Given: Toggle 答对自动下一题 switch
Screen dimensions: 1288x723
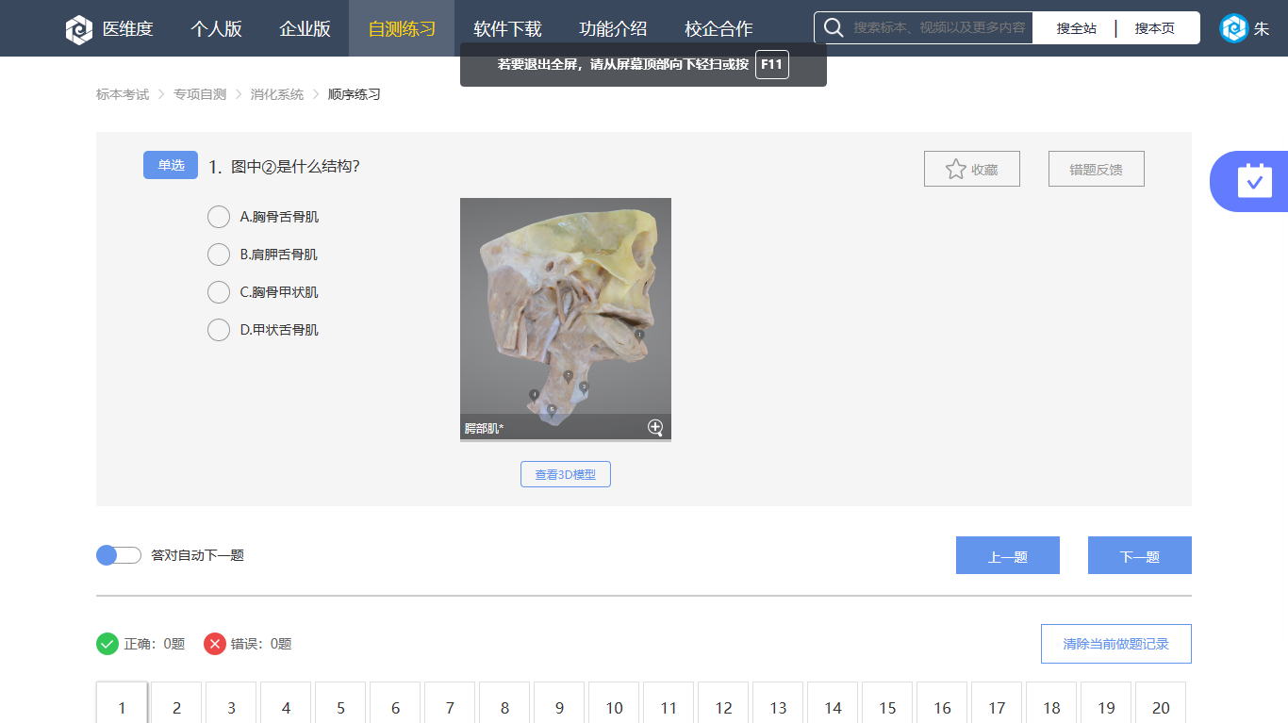Looking at the screenshot, I should click(x=119, y=555).
